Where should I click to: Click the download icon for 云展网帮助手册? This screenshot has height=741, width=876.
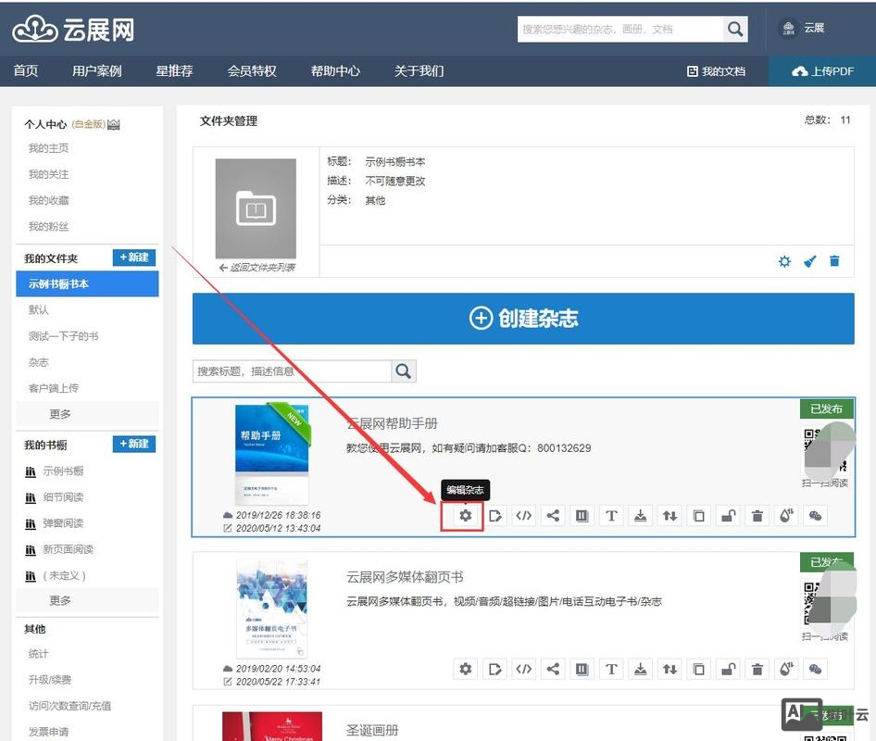pyautogui.click(x=640, y=515)
